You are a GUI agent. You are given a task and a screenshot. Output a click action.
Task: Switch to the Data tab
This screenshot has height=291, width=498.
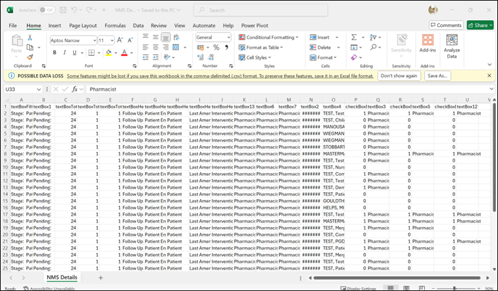(138, 26)
